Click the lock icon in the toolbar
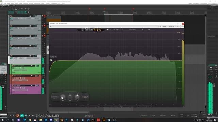Viewport: 218px width, 122px height. [x=29, y=12]
